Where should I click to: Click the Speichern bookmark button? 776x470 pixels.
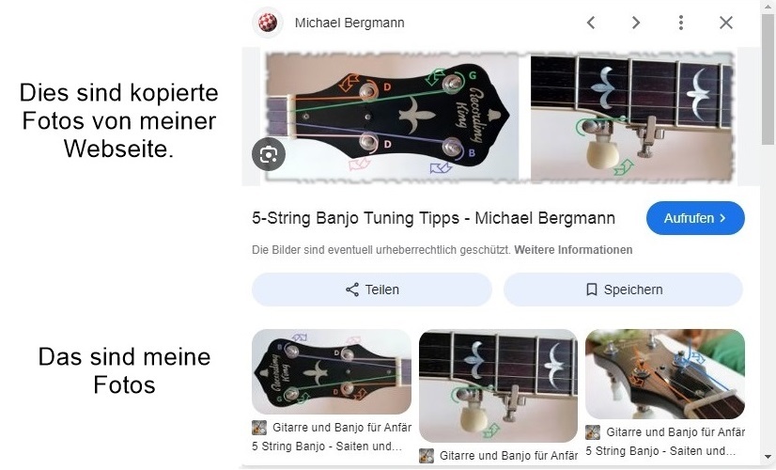pos(623,290)
